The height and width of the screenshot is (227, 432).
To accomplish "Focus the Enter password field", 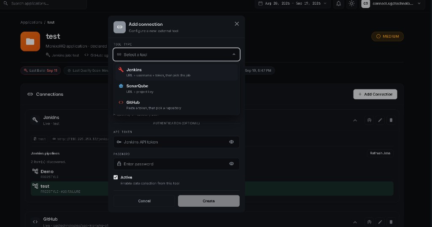I will coord(176,164).
